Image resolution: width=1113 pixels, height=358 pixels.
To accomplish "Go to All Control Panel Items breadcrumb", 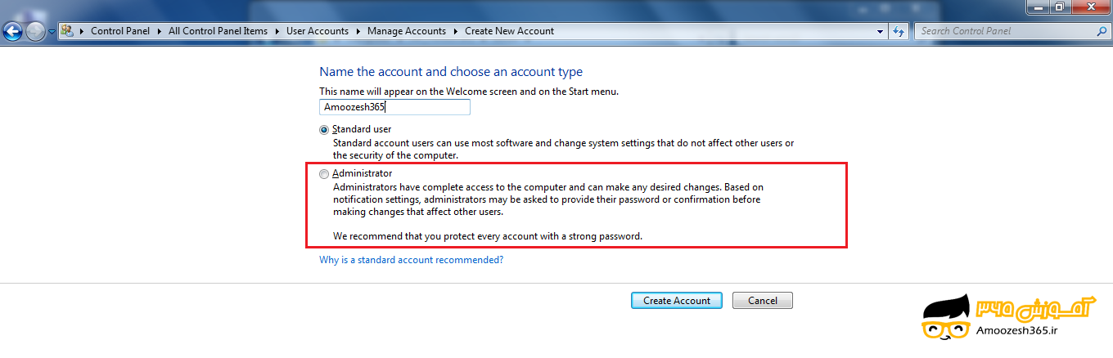I will coord(218,31).
